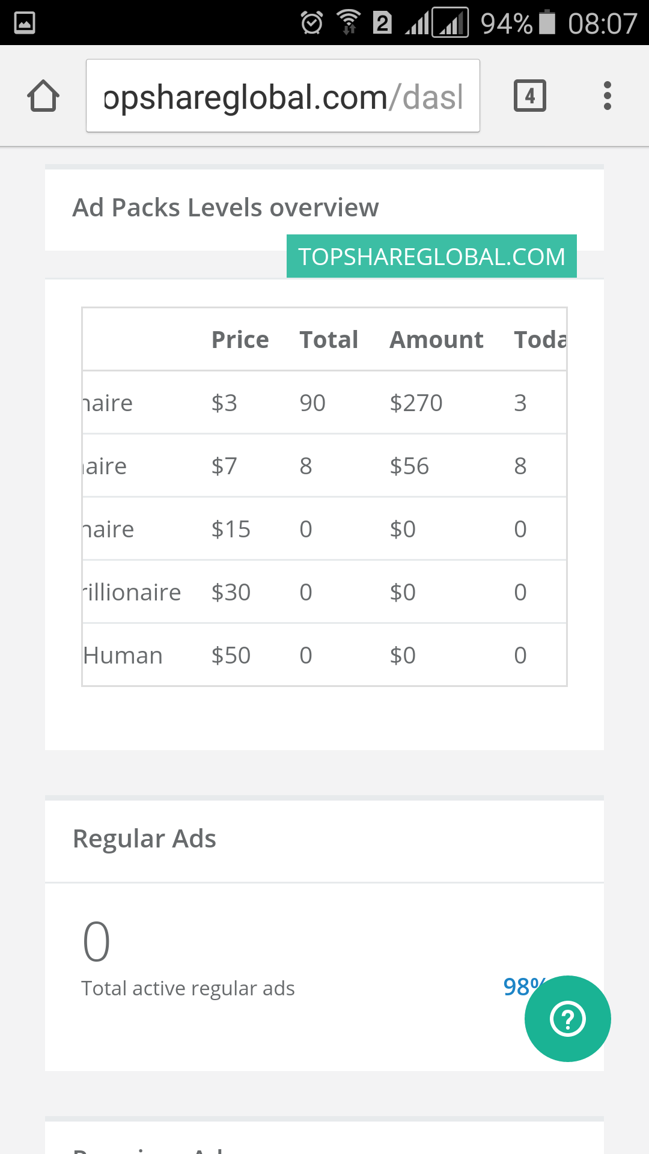Tap the SIM 2 indicator icon
The height and width of the screenshot is (1154, 649).
(382, 23)
